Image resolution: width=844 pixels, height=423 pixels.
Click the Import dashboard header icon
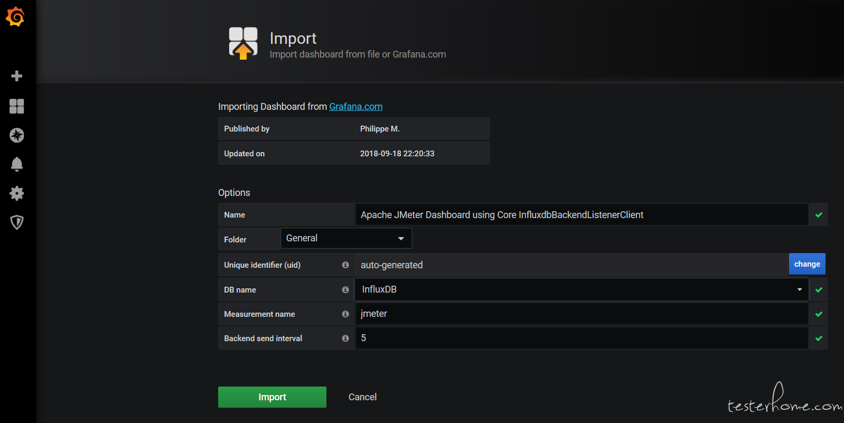(243, 43)
